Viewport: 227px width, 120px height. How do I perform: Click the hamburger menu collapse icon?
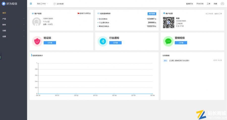[31, 4]
